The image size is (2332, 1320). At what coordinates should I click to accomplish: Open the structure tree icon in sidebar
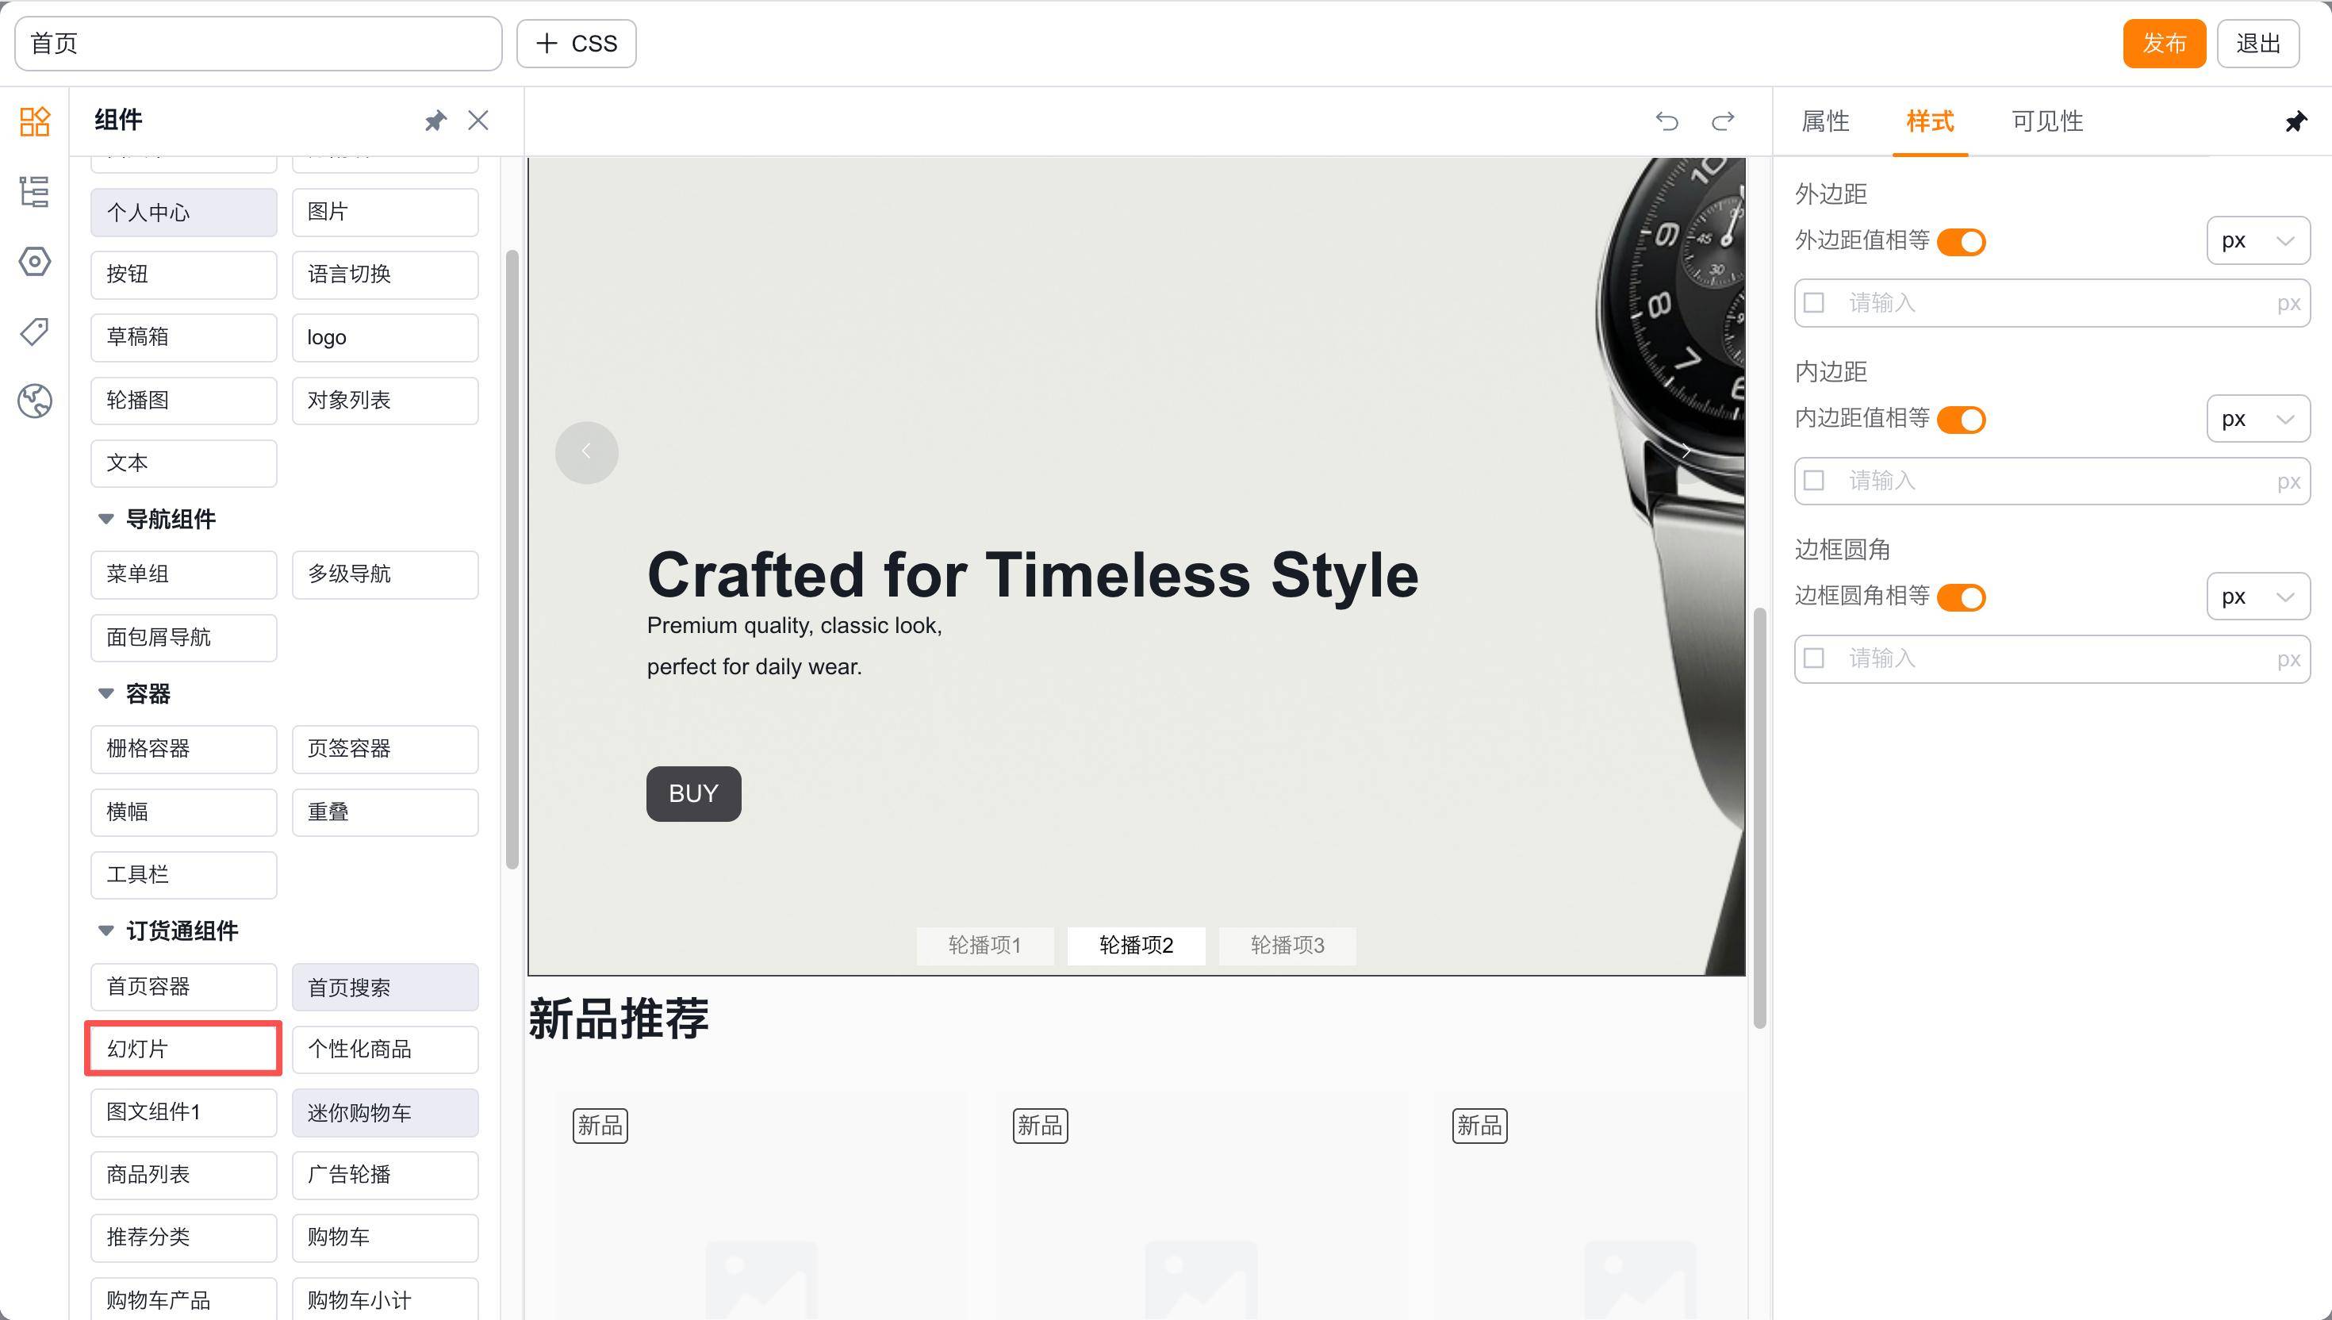click(x=34, y=191)
